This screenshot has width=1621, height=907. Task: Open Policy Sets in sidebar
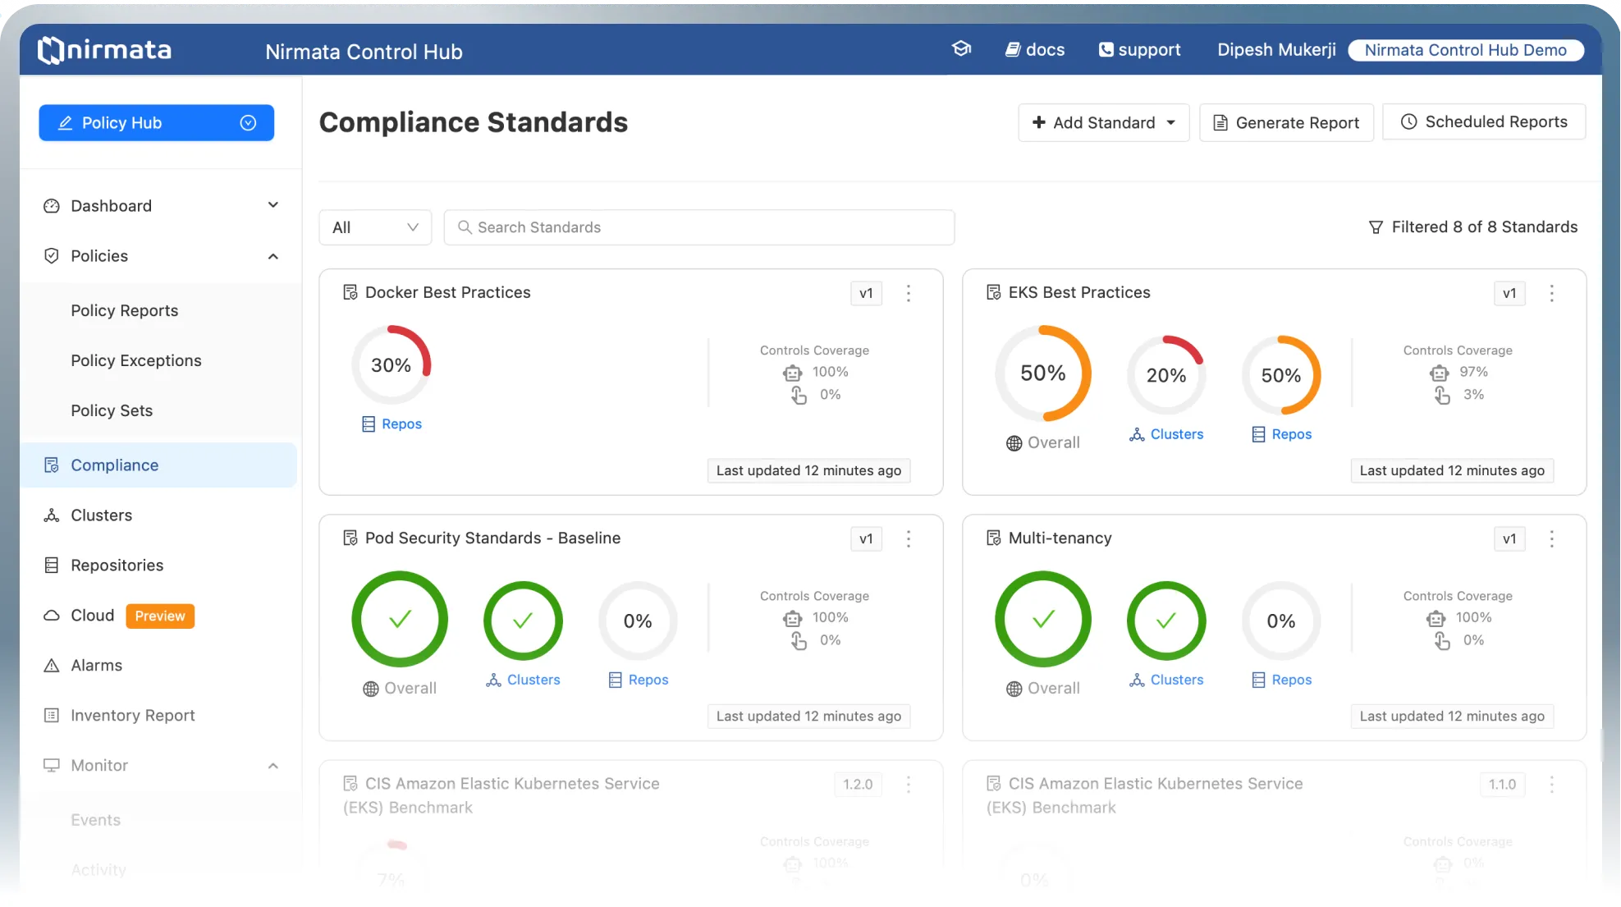[112, 411]
